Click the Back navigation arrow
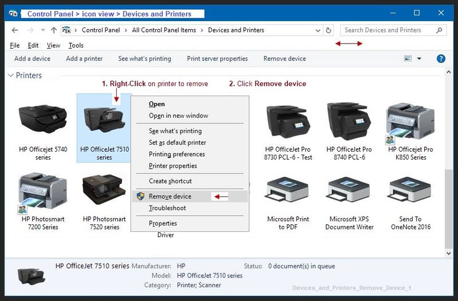458x301 pixels. [15, 30]
